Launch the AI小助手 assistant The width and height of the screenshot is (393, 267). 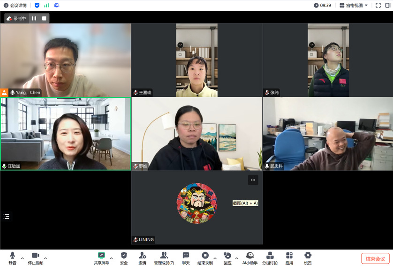click(x=250, y=258)
